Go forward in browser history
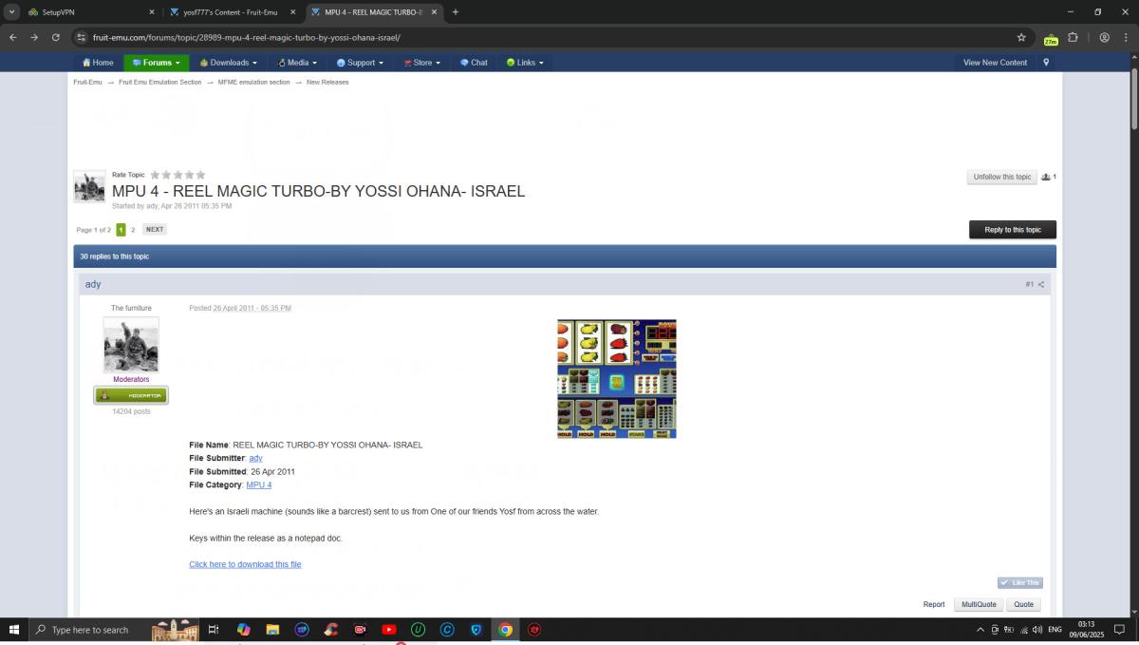 (x=34, y=38)
